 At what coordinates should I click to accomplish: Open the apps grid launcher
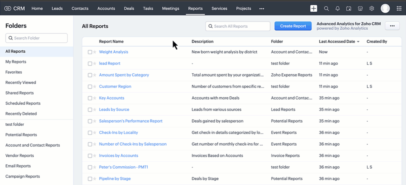pyautogui.click(x=399, y=9)
